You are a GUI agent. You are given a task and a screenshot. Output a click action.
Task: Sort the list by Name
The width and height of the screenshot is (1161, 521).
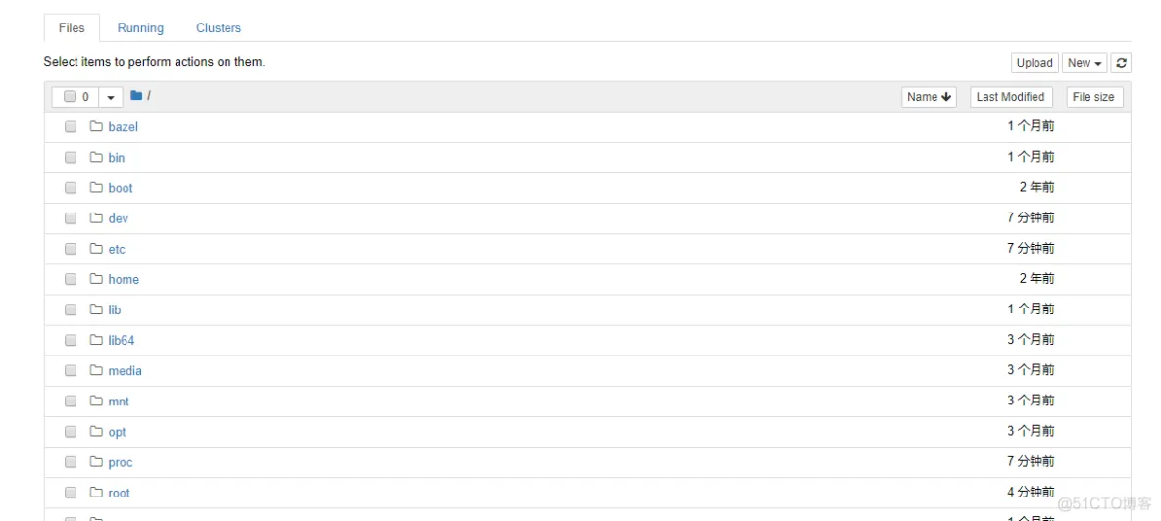(x=929, y=97)
